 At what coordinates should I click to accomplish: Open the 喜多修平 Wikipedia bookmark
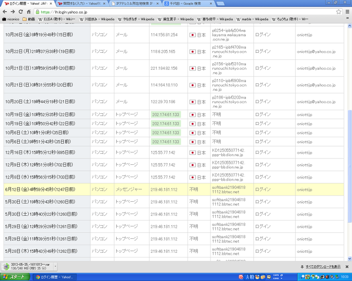(215, 19)
